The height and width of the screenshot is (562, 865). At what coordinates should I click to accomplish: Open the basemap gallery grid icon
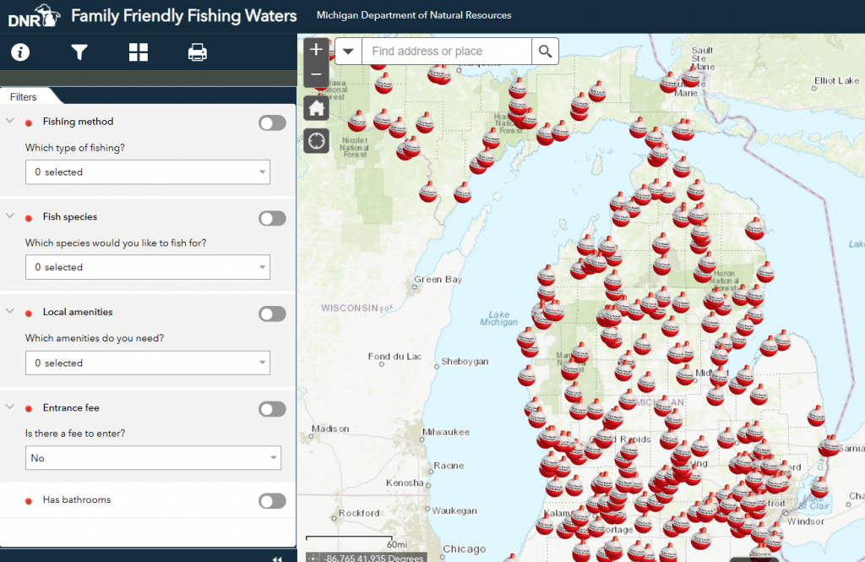(x=139, y=52)
